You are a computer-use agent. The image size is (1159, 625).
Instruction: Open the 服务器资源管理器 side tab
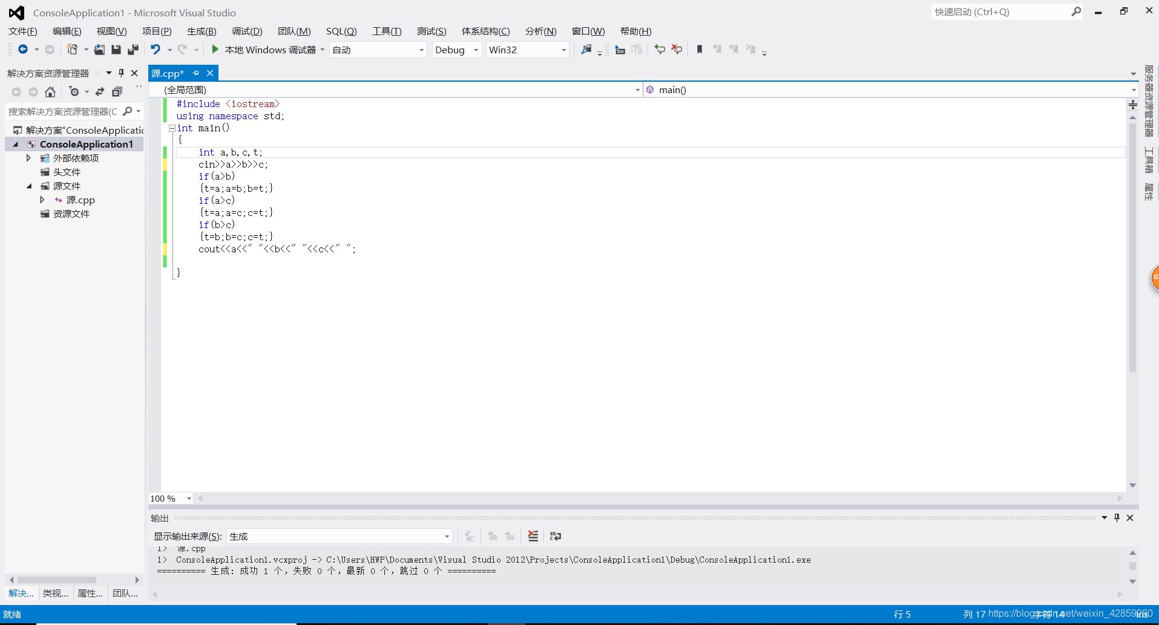(x=1149, y=101)
